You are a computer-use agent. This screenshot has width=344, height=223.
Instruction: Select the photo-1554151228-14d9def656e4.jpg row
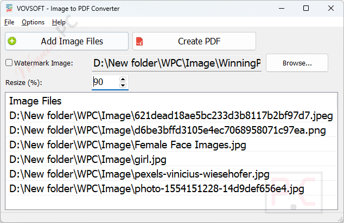[171, 188]
